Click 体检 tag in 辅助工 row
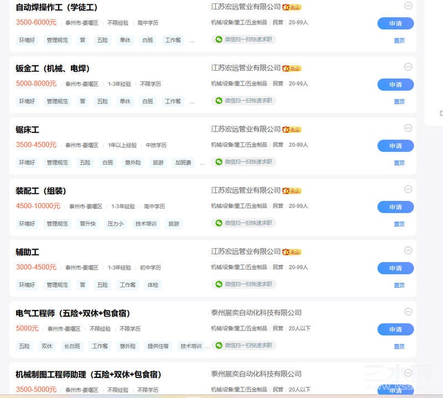Image resolution: width=443 pixels, height=398 pixels. 153,285
